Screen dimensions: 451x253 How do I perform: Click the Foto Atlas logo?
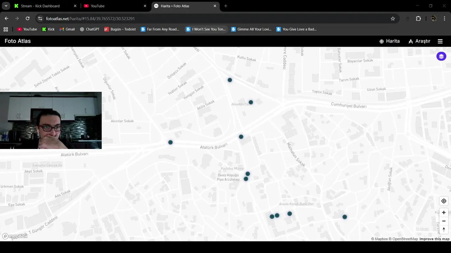(18, 41)
